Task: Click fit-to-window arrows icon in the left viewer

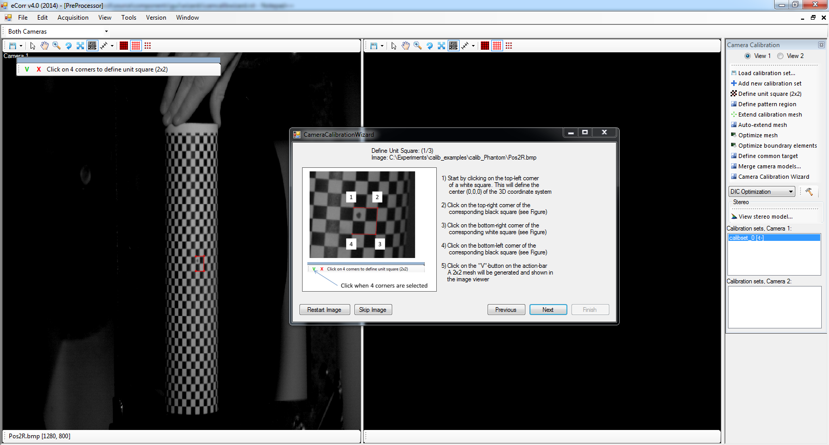Action: (x=80, y=46)
